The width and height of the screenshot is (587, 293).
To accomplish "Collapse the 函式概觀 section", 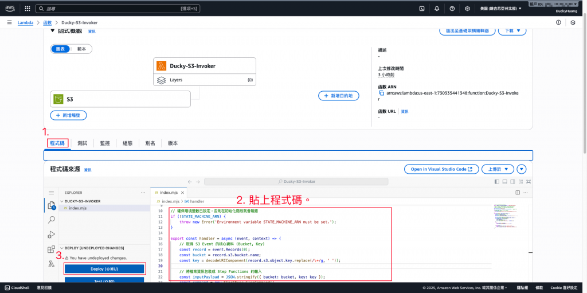I will (52, 31).
